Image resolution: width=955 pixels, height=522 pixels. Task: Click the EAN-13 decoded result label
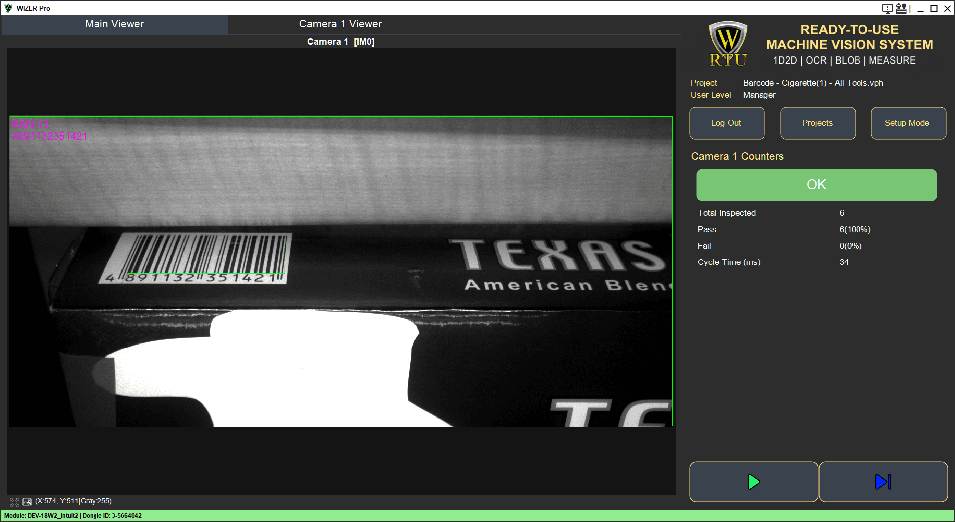[x=31, y=124]
